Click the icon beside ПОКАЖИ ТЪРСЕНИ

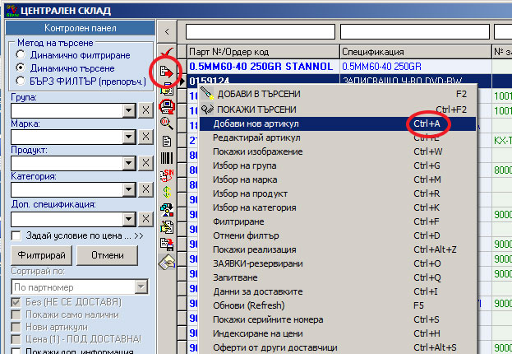click(x=207, y=109)
